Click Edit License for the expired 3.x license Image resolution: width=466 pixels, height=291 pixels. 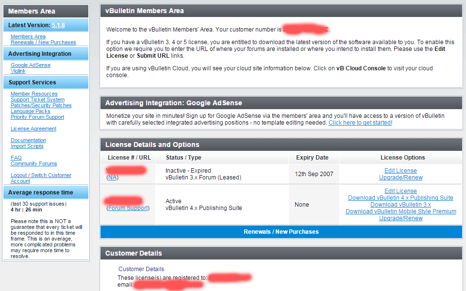pos(400,171)
